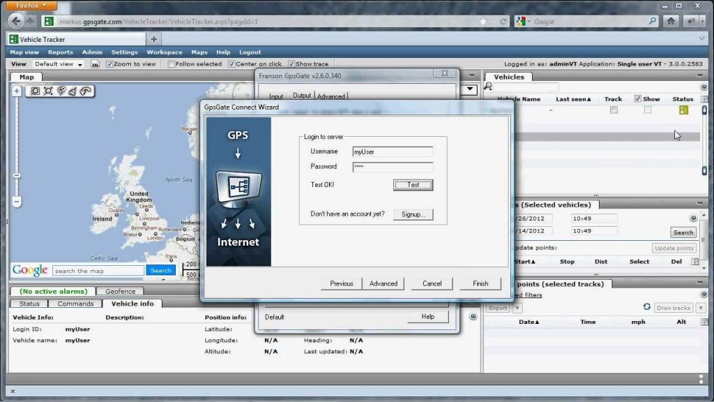Bookmark the page with the star icon

483,22
